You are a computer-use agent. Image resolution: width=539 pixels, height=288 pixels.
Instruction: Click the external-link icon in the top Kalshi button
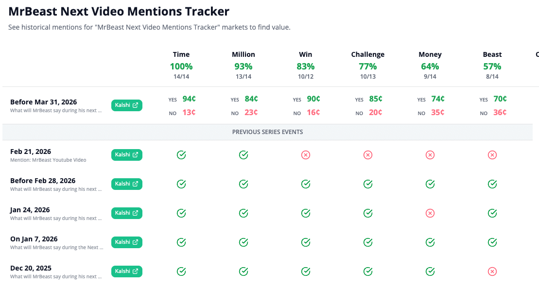tap(135, 105)
